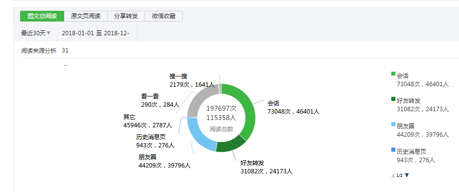This screenshot has width=459, height=192.
Task: Expand the 最近30天 dropdown
Action: [36, 33]
